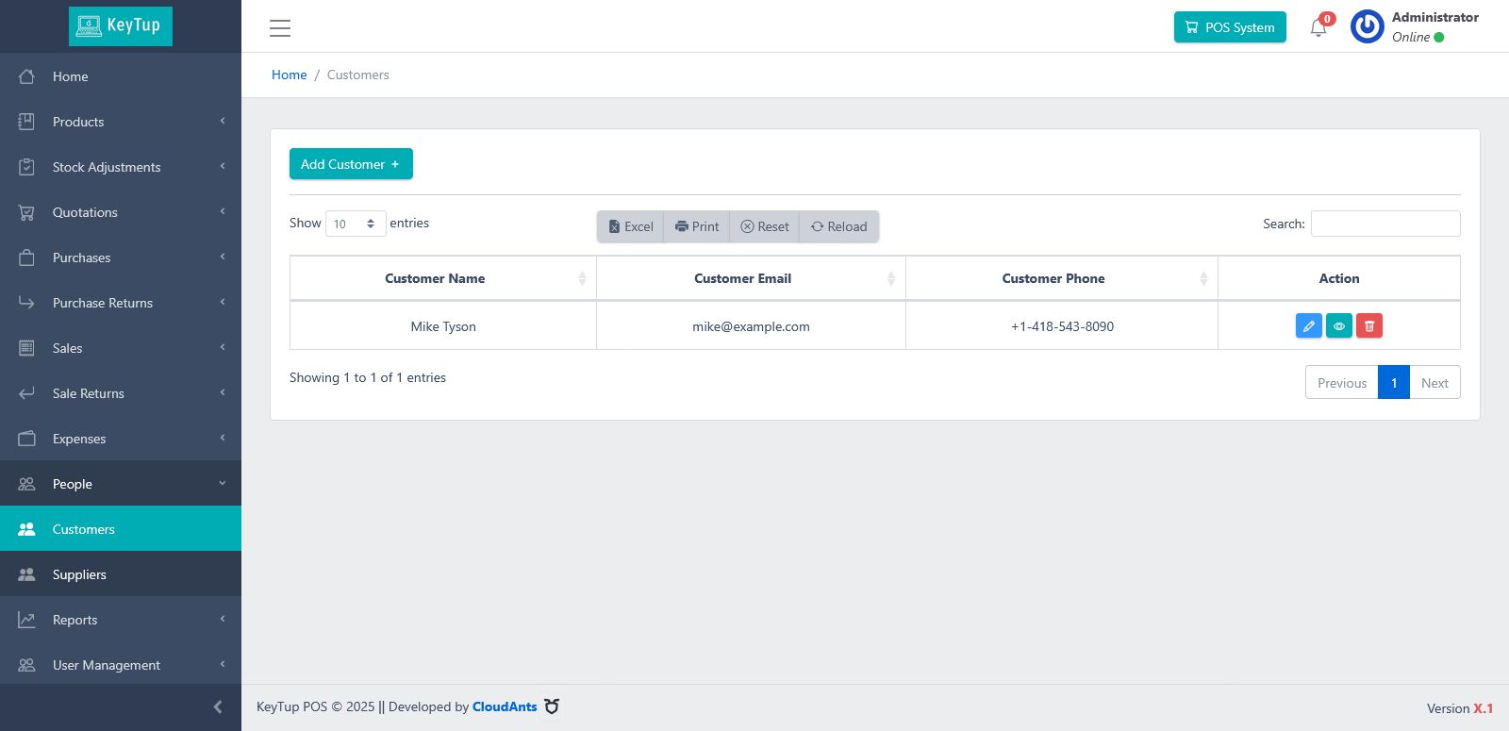Toggle sidebar with hamburger menu icon
1509x731 pixels.
click(280, 28)
